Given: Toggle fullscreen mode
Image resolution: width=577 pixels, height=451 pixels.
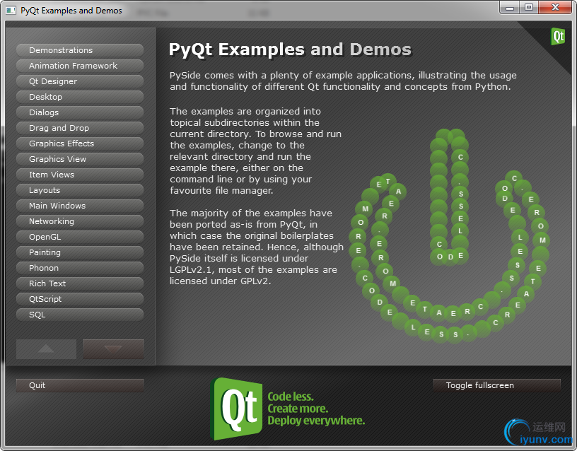Looking at the screenshot, I should click(497, 385).
